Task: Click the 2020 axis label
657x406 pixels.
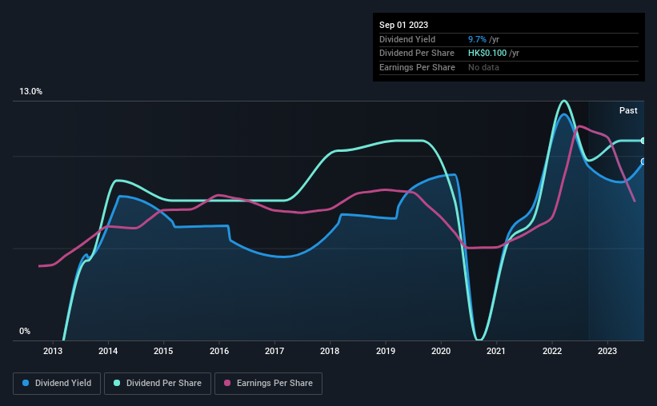Action: 441,351
